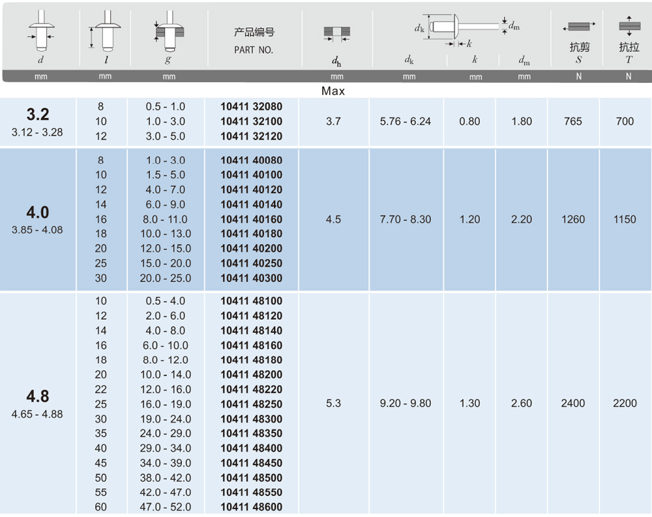
Task: Click the shear strength 抗剪 icon
Action: click(578, 26)
